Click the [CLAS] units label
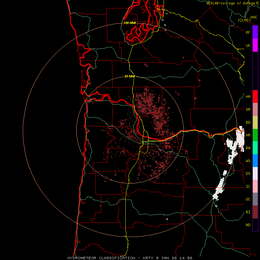 click(244, 20)
